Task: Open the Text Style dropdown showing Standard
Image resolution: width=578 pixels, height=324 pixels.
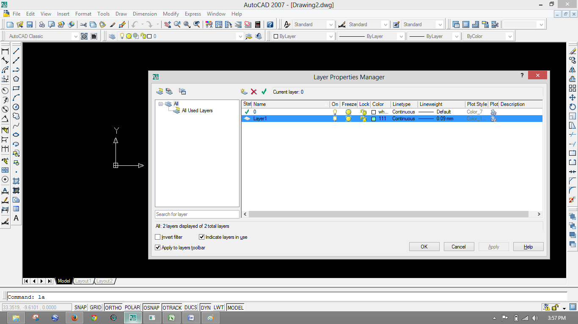Action: coord(330,24)
